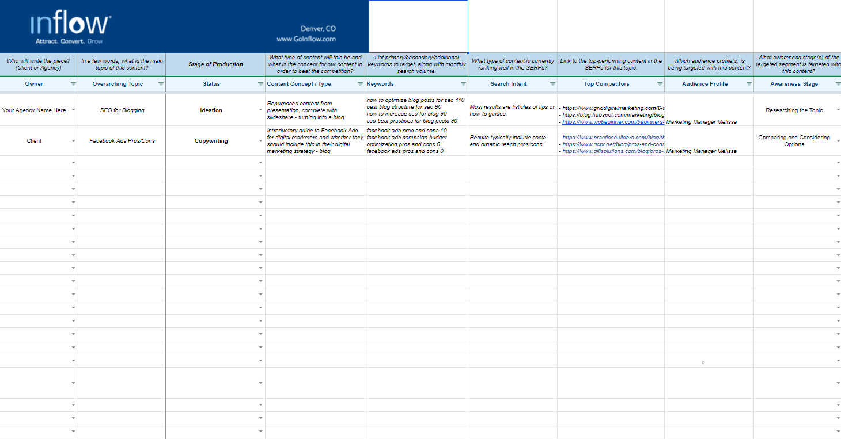Click the Content Concept / Type filter icon
This screenshot has width=841, height=439.
pos(359,84)
